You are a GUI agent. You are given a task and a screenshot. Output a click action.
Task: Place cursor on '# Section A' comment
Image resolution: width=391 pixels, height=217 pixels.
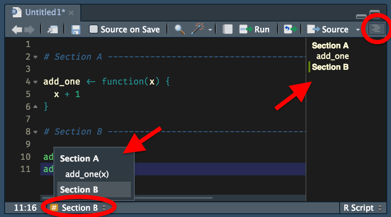(73, 57)
